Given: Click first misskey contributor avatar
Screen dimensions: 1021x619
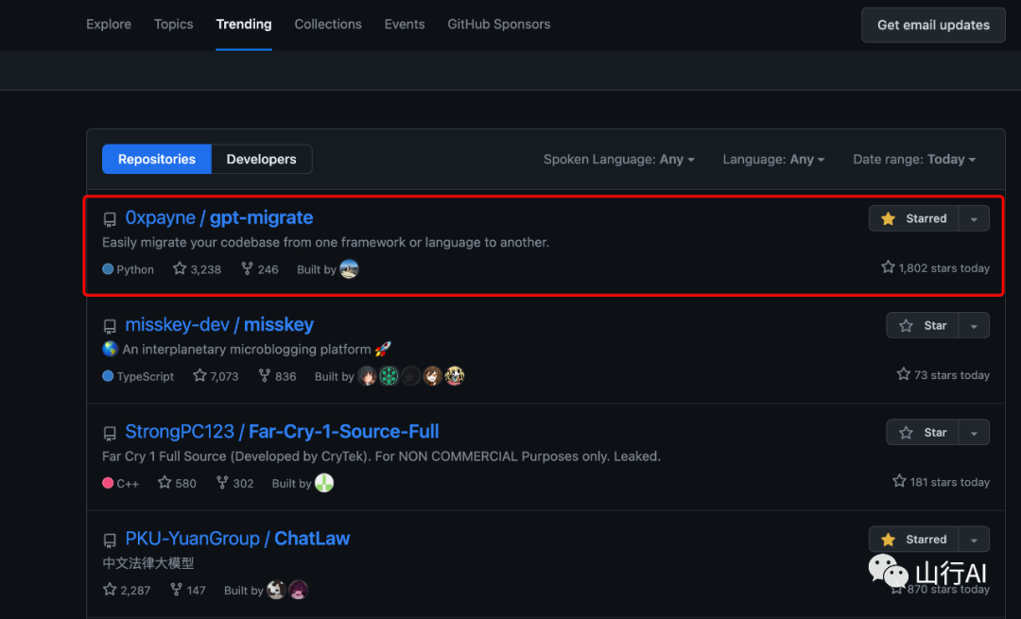Looking at the screenshot, I should 367,375.
